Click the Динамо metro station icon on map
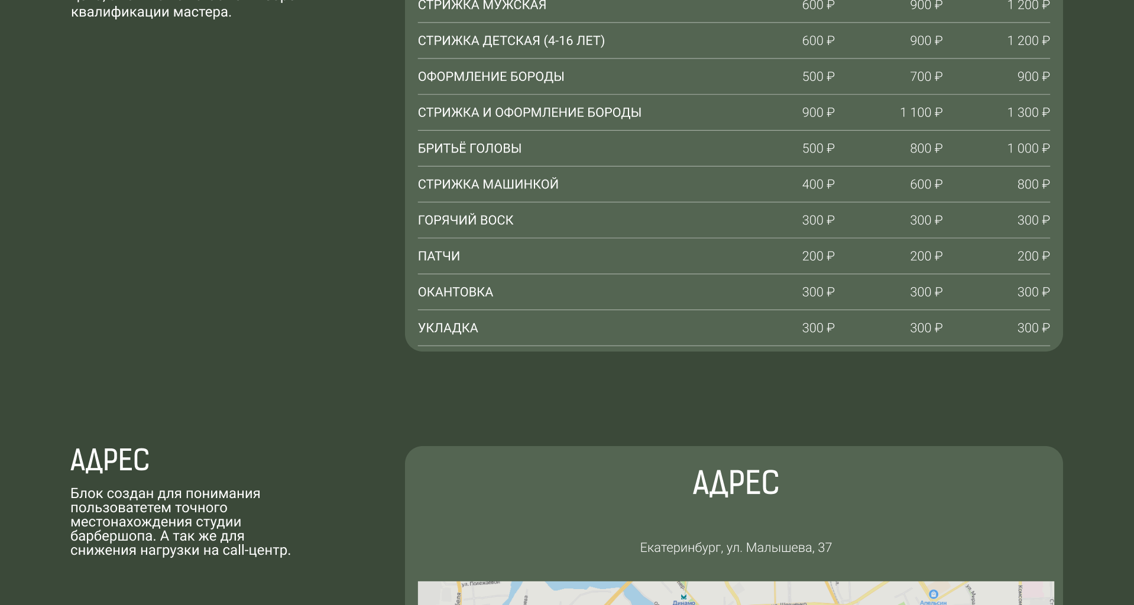 [683, 597]
